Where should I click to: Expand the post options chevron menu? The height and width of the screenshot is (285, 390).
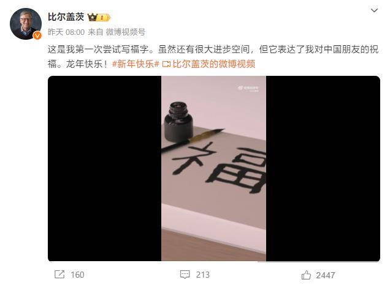click(x=374, y=10)
